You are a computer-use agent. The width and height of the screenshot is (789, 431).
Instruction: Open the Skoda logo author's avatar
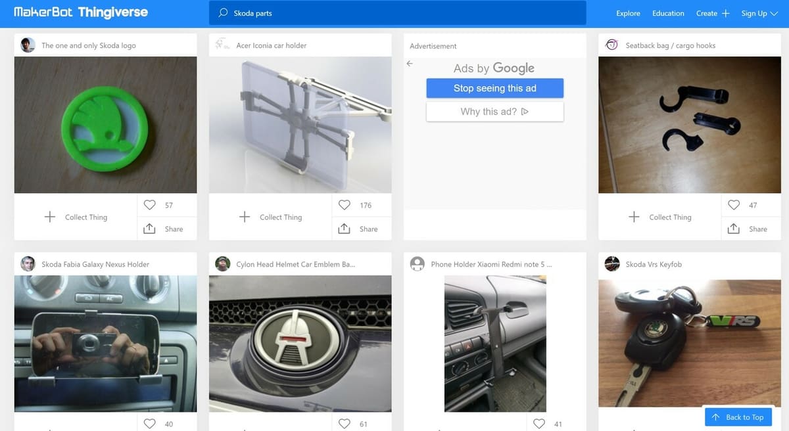(x=28, y=45)
